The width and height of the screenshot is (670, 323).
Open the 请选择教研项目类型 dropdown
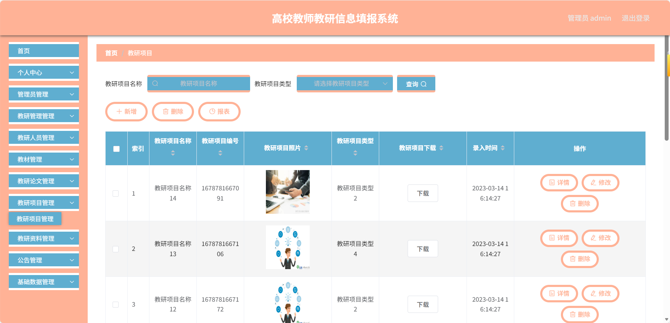coord(345,84)
